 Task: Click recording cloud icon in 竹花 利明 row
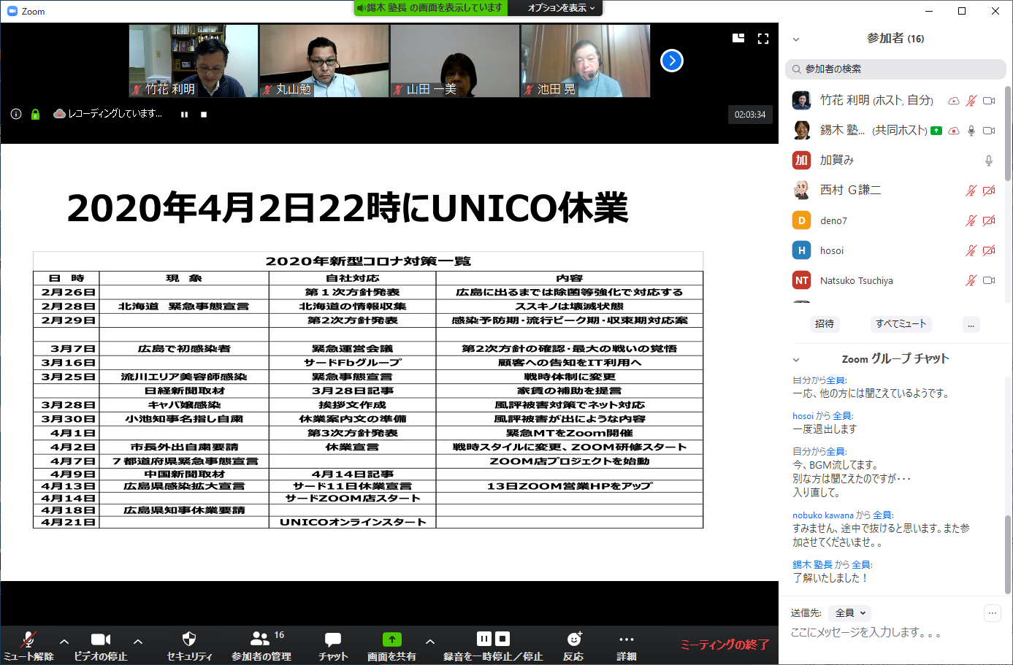tap(953, 101)
